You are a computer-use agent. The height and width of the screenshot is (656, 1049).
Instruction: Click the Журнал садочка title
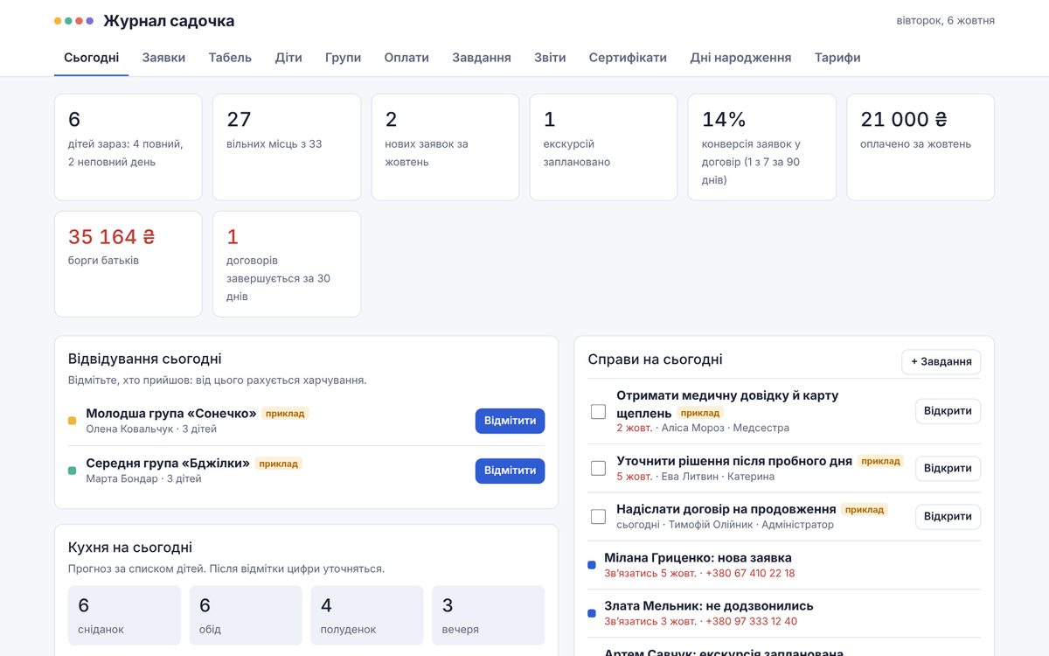tap(169, 21)
